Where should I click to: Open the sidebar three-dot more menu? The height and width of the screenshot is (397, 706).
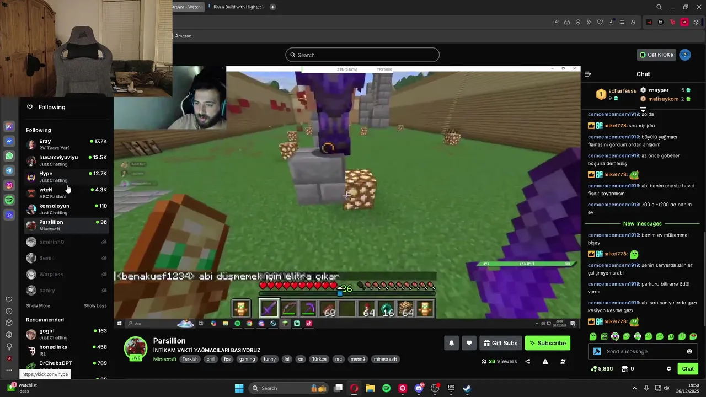coord(9,370)
